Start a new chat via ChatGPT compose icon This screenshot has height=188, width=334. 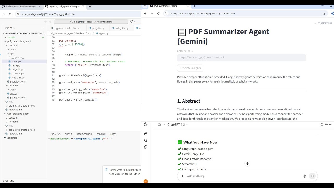[146, 134]
